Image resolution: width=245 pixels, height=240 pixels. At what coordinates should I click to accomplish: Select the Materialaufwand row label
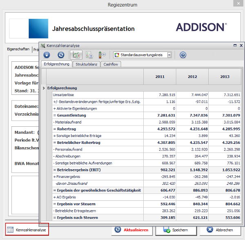(x=67, y=122)
